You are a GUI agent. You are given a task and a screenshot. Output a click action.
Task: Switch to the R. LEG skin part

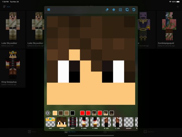(106, 123)
